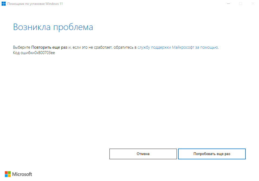Click the error code text Код ошибки0x800703ee
The height and width of the screenshot is (181, 259).
[34, 53]
